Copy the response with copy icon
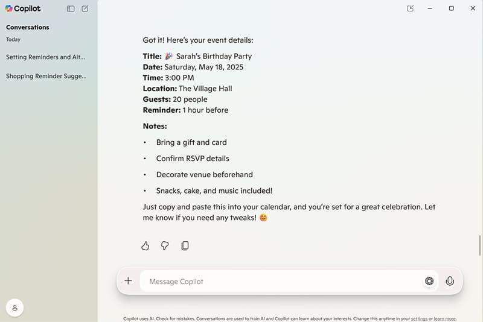The height and width of the screenshot is (322, 483). point(185,245)
